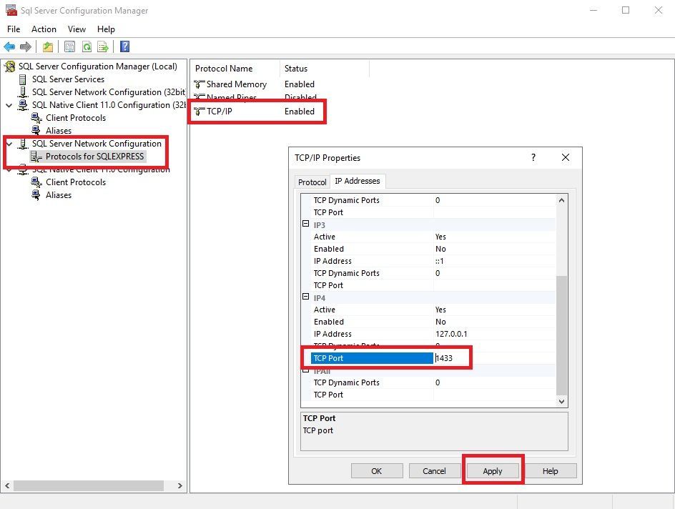
Task: Click the SQL Server Network Configuration (32bit) icon
Action: 23,92
